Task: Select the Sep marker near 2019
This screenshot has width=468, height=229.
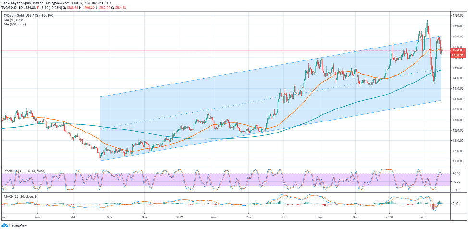Action: pos(319,217)
